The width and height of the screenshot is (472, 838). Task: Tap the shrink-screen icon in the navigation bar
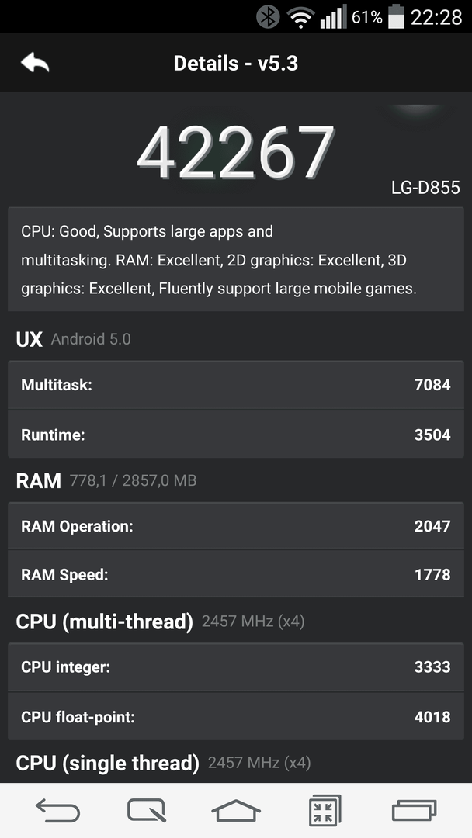coord(325,810)
